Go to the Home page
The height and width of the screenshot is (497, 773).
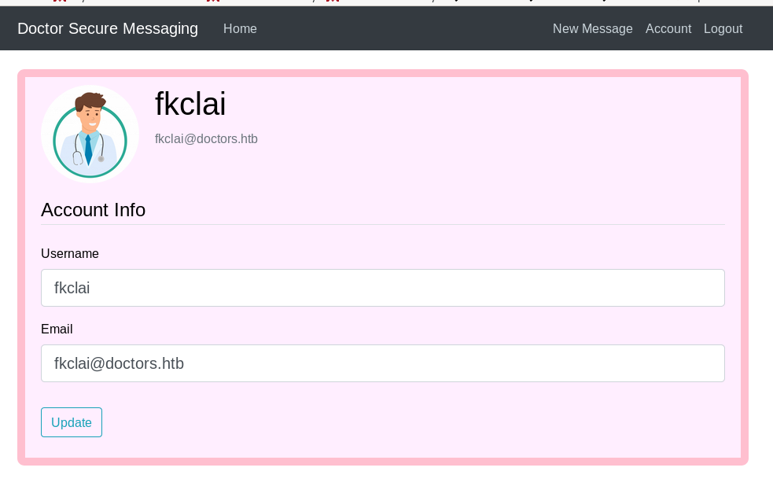(x=240, y=28)
